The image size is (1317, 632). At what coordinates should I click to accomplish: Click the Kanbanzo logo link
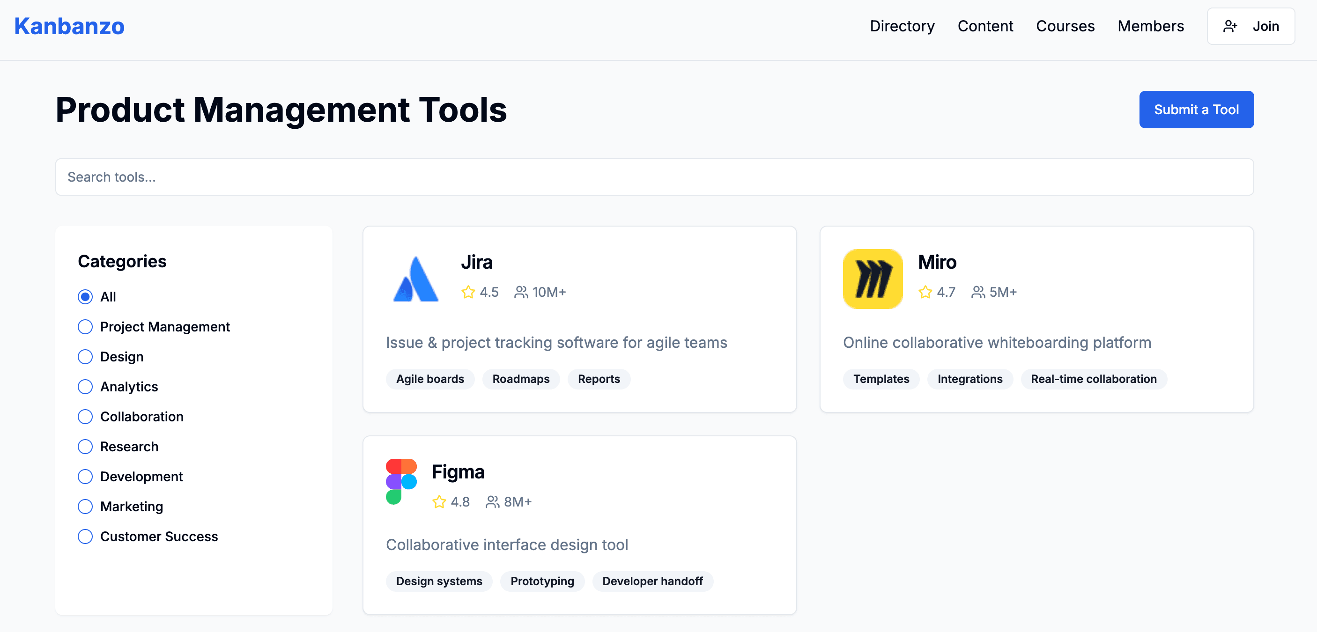(x=69, y=27)
